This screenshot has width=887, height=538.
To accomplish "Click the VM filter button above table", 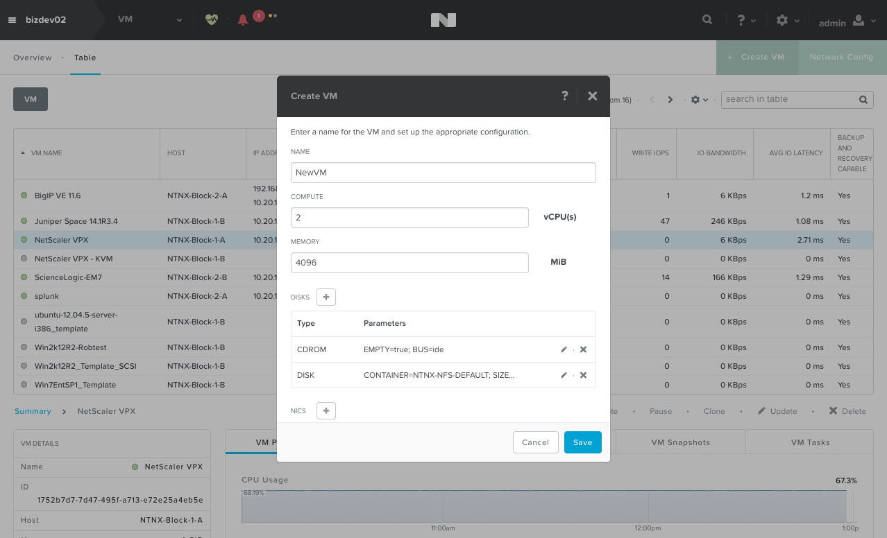I will (x=31, y=99).
